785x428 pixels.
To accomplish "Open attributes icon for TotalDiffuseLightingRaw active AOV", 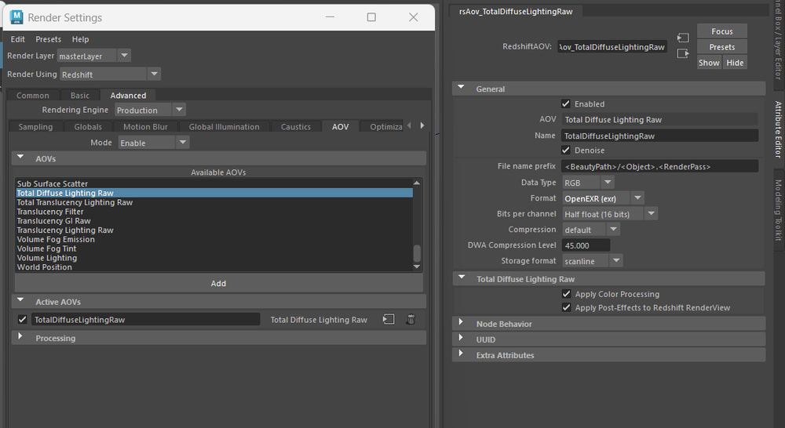I will coord(389,320).
